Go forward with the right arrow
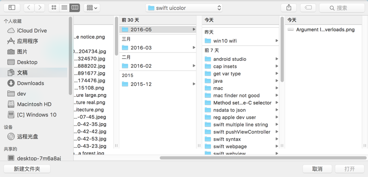The height and width of the screenshot is (177, 368). [x=40, y=8]
